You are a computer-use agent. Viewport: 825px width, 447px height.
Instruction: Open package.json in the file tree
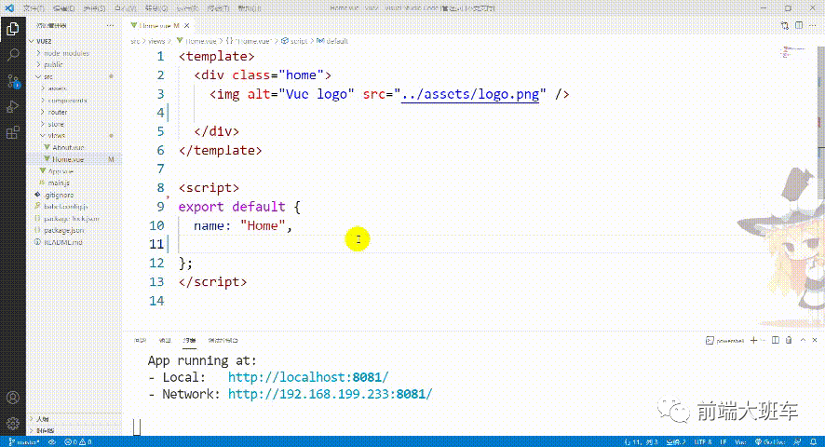click(x=74, y=230)
